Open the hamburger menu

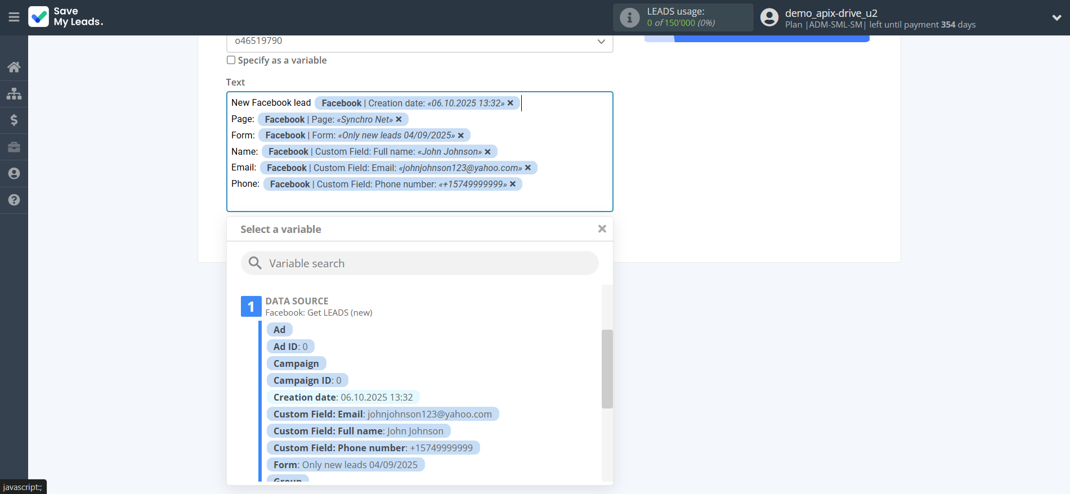coord(14,17)
